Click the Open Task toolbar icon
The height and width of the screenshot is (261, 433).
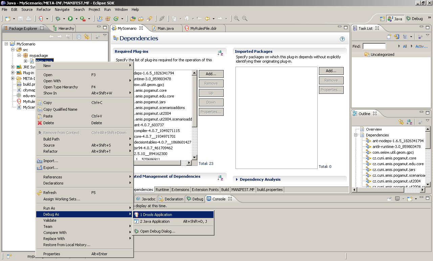pos(141,19)
